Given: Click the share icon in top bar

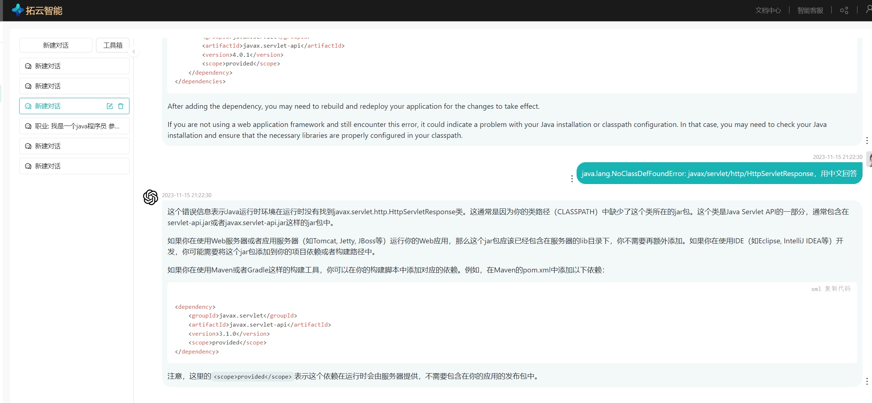Looking at the screenshot, I should pos(844,11).
